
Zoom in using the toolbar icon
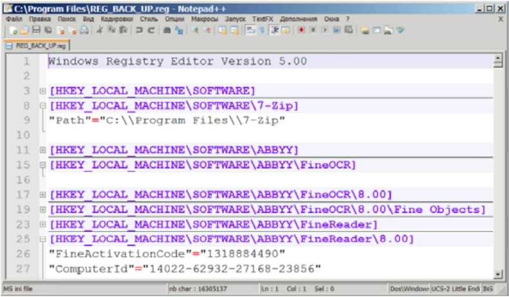point(196,30)
